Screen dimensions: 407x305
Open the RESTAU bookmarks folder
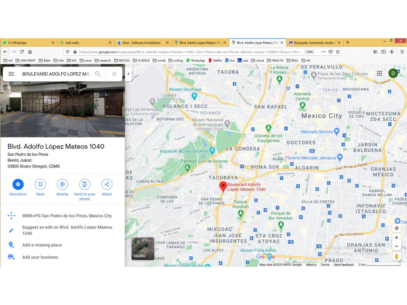(x=122, y=60)
